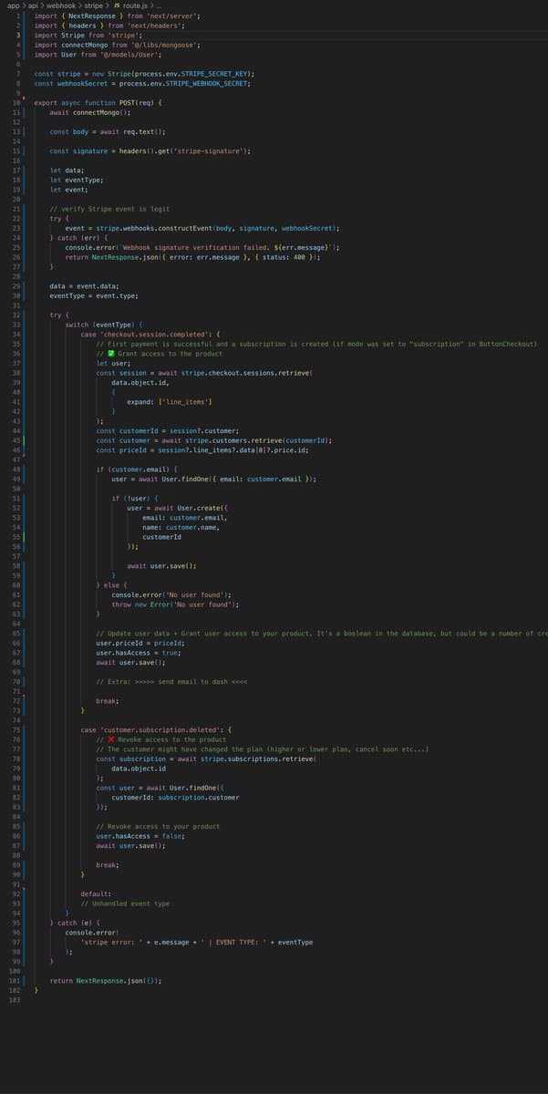Click '// Unhandled event type' comment
Viewport: 548px width, 1094px height.
(125, 903)
